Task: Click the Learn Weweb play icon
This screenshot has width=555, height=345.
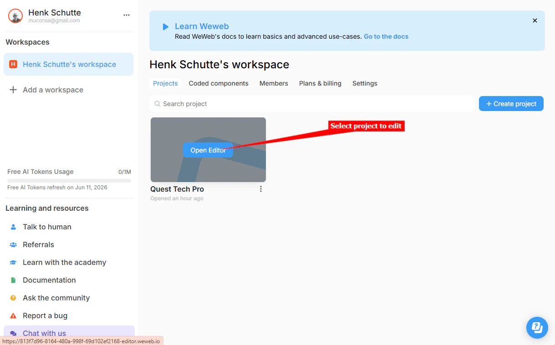Action: [x=166, y=27]
